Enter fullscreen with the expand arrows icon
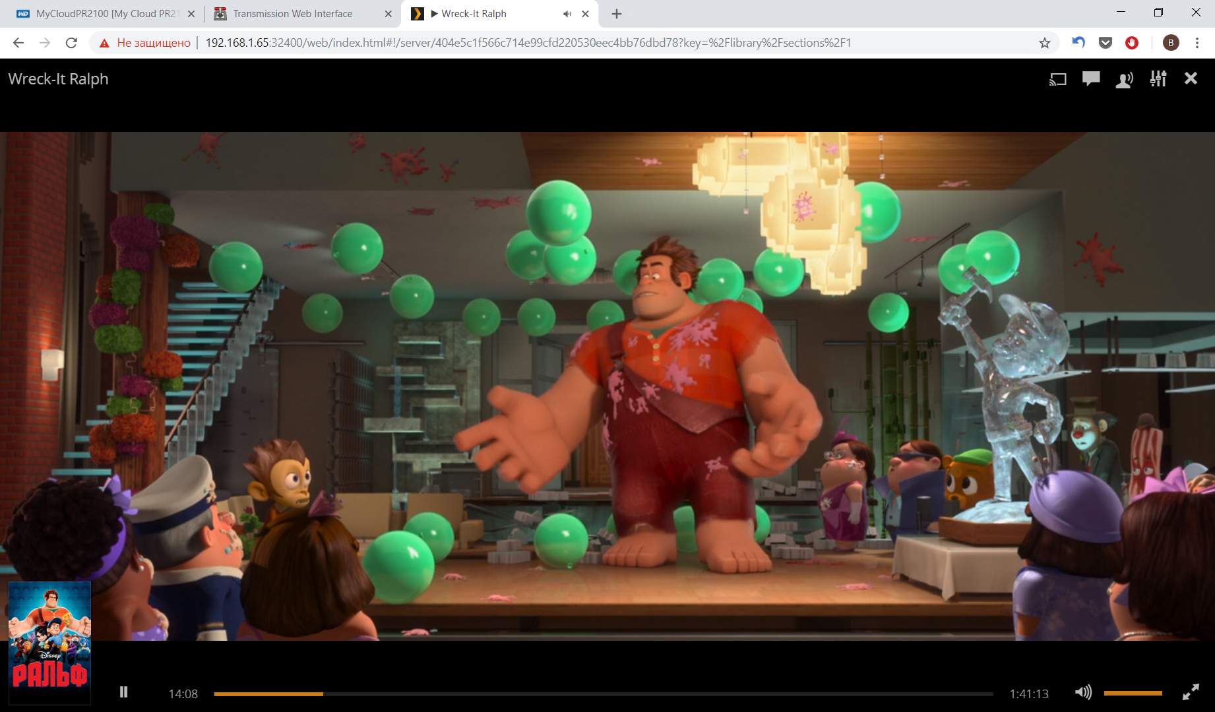This screenshot has width=1215, height=712. [x=1191, y=692]
